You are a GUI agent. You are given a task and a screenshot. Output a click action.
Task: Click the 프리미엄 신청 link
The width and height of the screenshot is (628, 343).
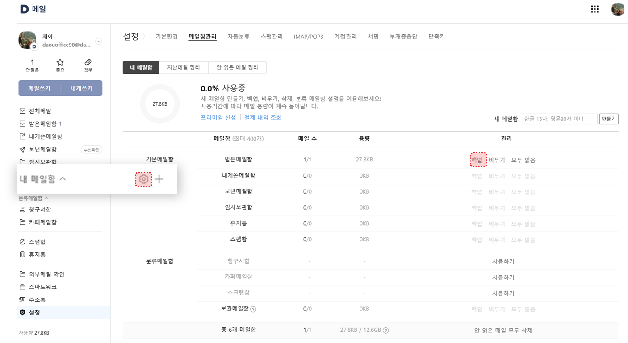[218, 117]
